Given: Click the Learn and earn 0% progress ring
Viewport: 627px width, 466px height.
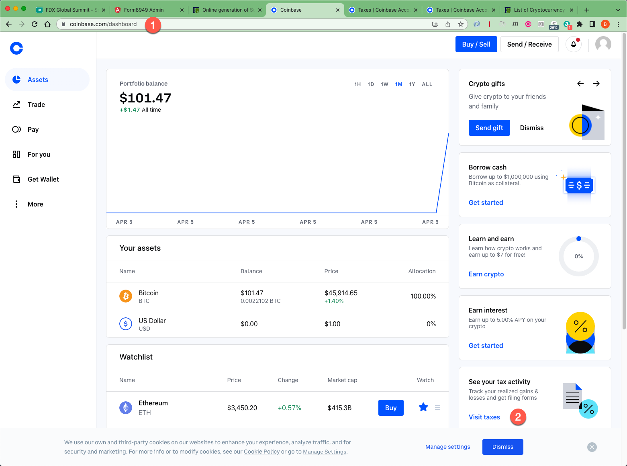Looking at the screenshot, I should pos(579,256).
